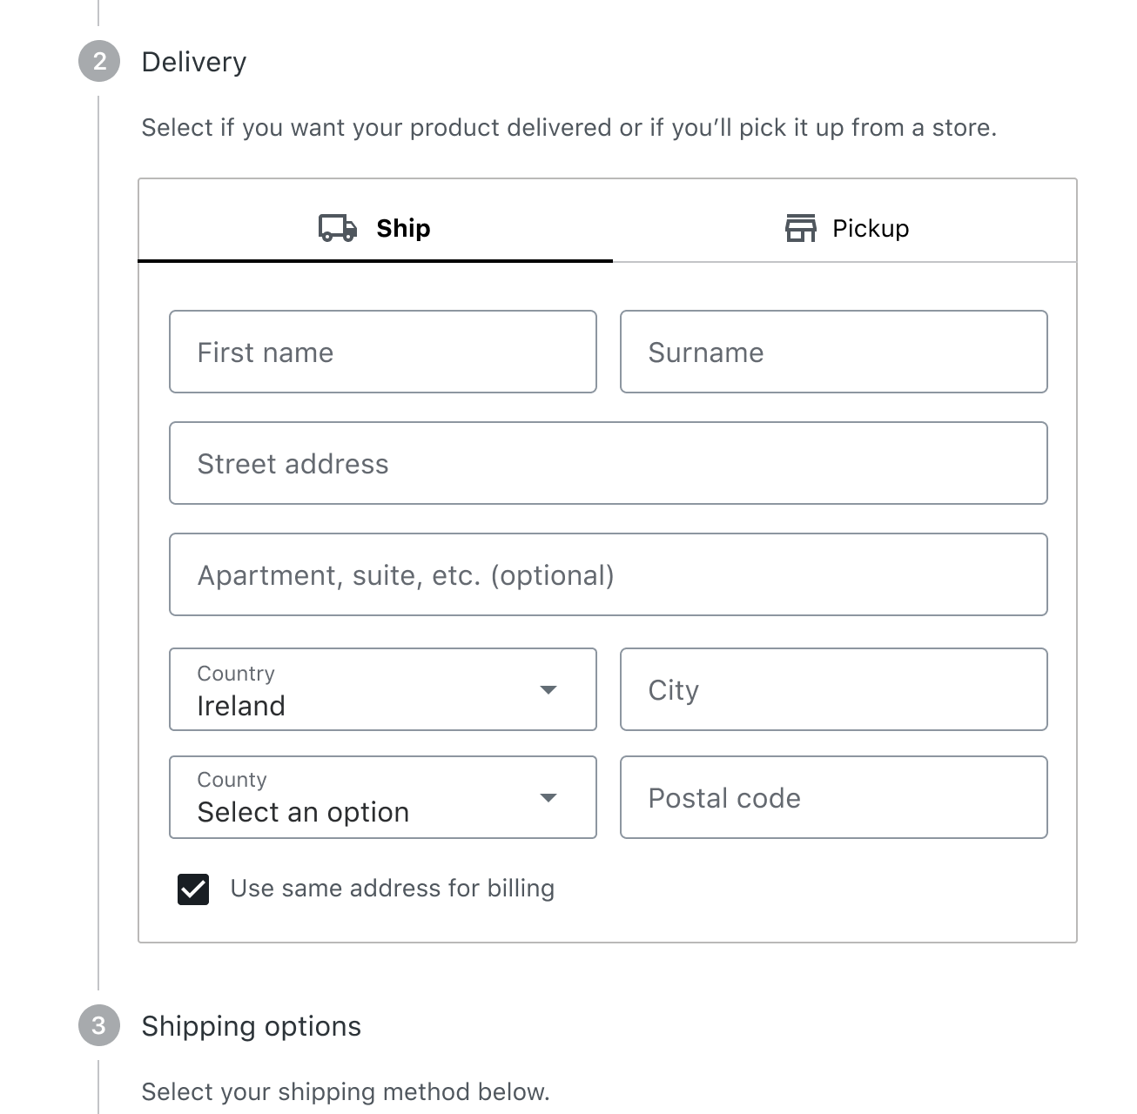1137x1114 pixels.
Task: Switch to the Ship tab
Action: (x=375, y=228)
